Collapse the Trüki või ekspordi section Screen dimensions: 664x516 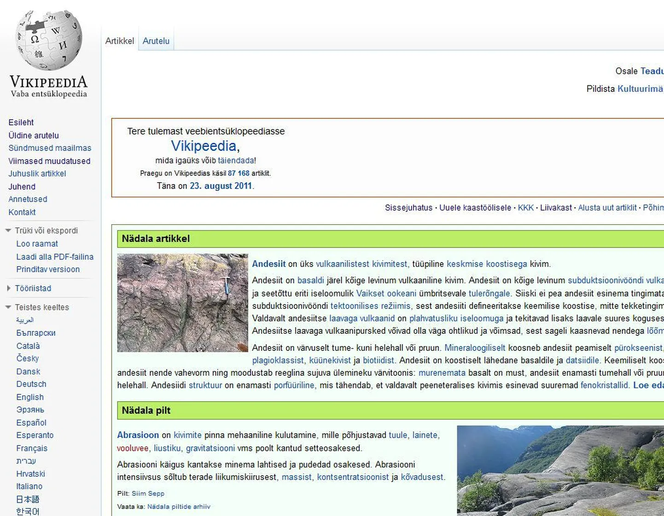click(8, 231)
